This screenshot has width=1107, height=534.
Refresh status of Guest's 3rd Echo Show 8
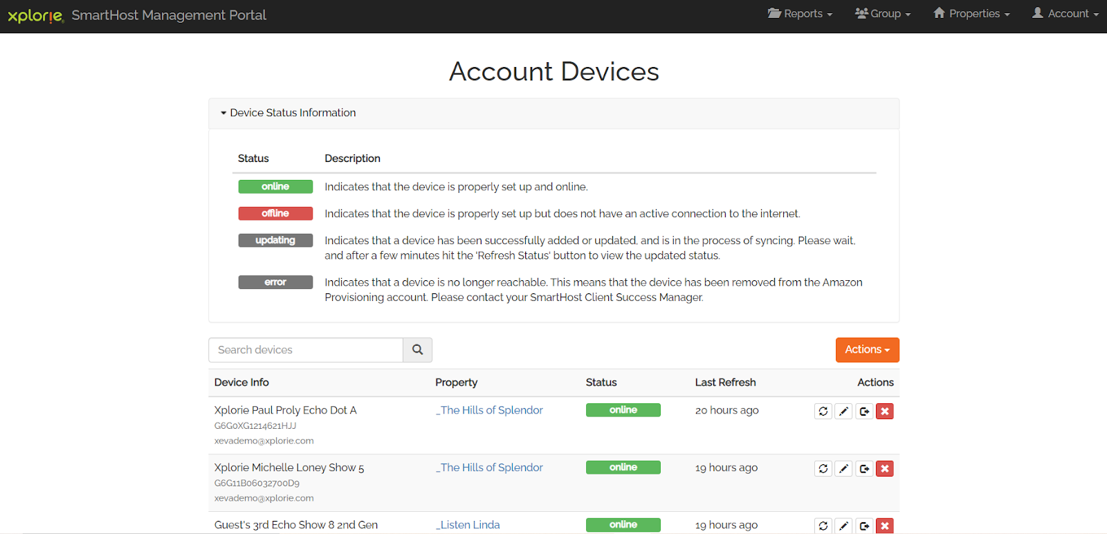point(823,526)
